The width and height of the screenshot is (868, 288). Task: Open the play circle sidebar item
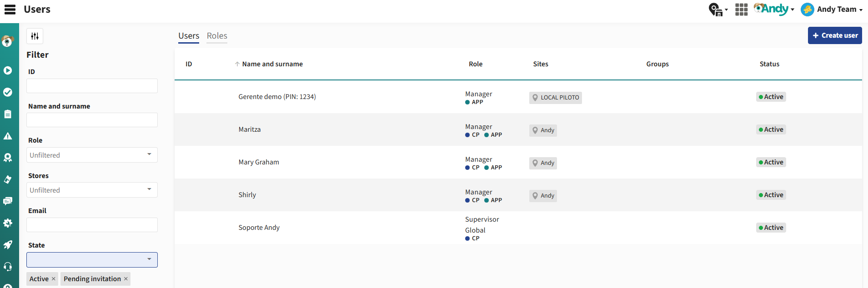pos(8,70)
